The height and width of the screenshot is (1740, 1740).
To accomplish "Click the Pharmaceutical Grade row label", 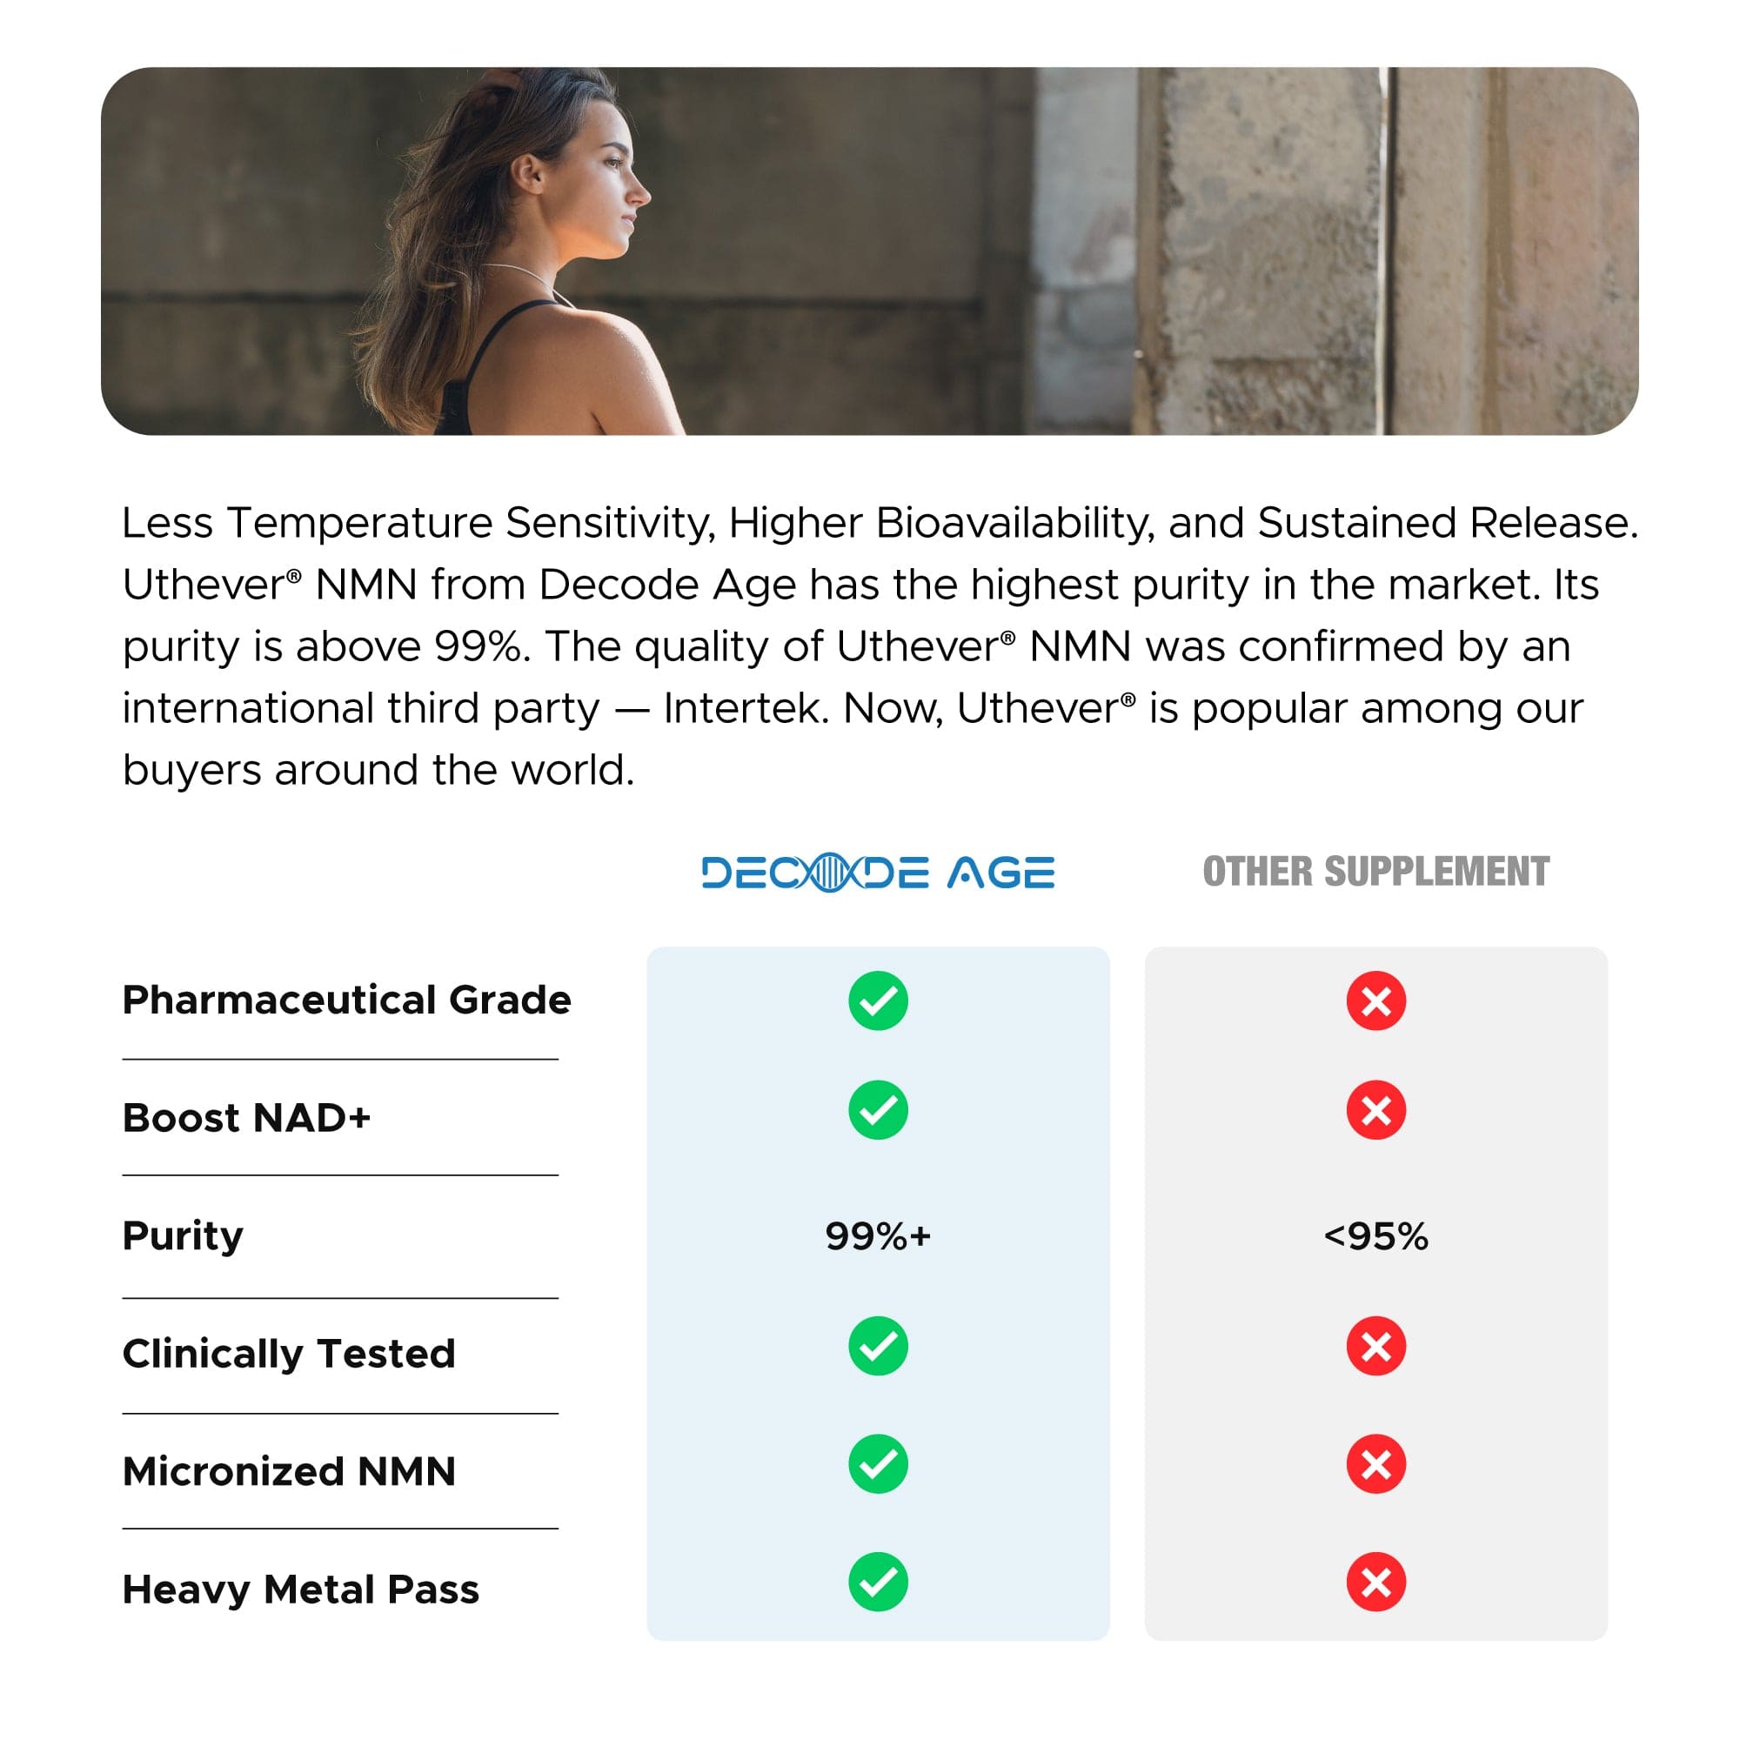I will click(347, 1000).
